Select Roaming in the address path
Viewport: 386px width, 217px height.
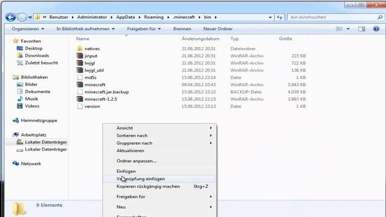pos(154,17)
